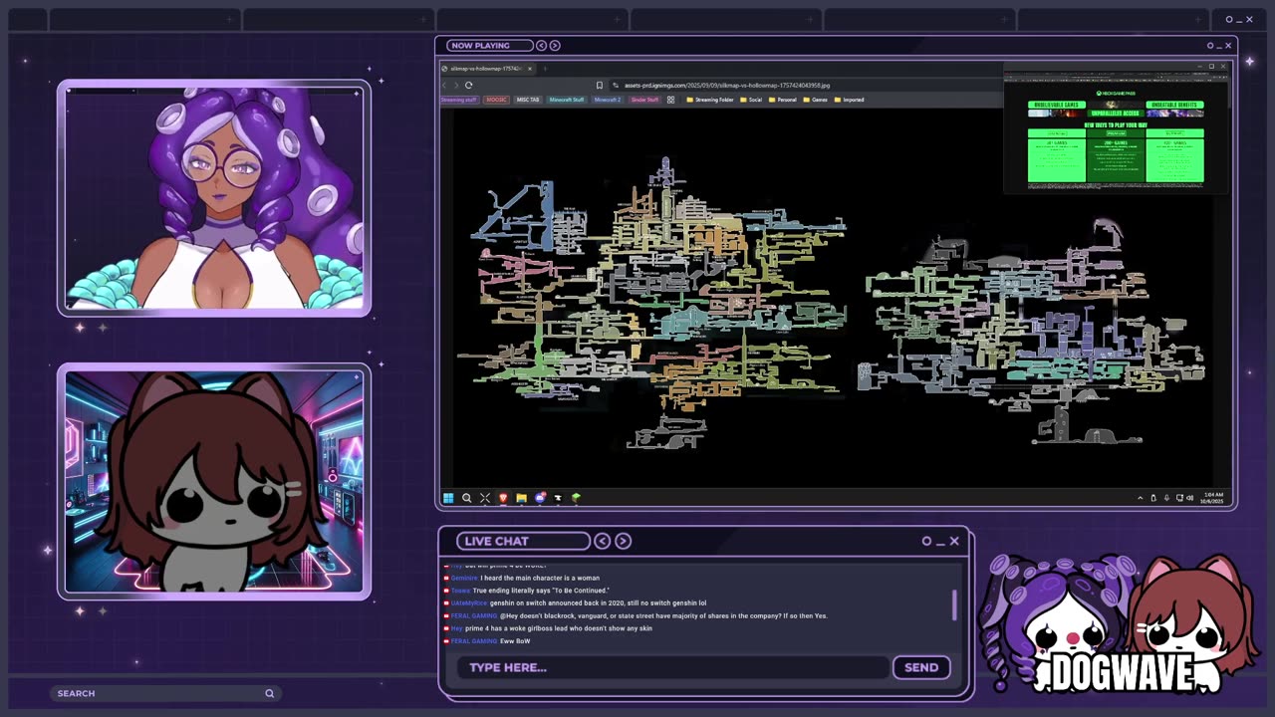This screenshot has height=717, width=1275.
Task: Open the Windows Start menu
Action: 448,498
